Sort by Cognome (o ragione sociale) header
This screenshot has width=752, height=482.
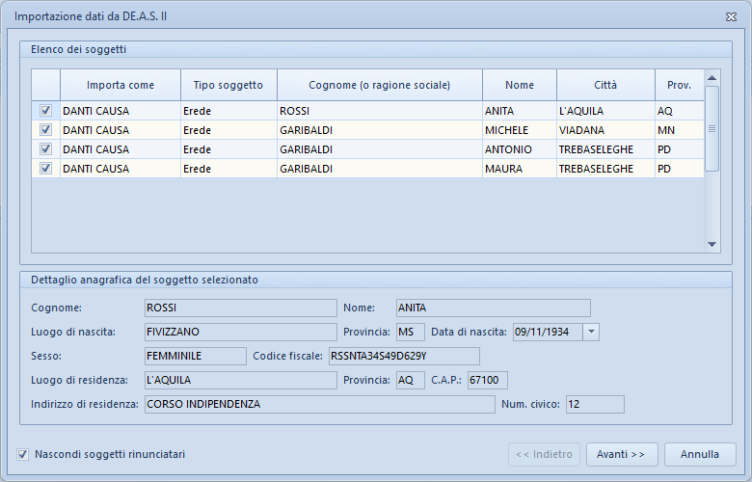point(379,85)
